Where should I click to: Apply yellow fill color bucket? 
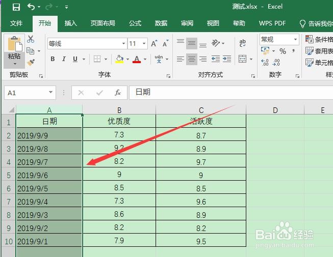[119, 59]
